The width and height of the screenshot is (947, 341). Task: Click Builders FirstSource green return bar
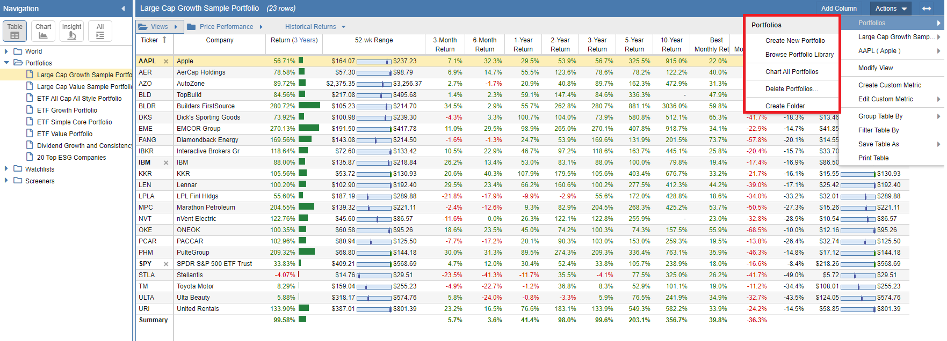click(x=309, y=106)
